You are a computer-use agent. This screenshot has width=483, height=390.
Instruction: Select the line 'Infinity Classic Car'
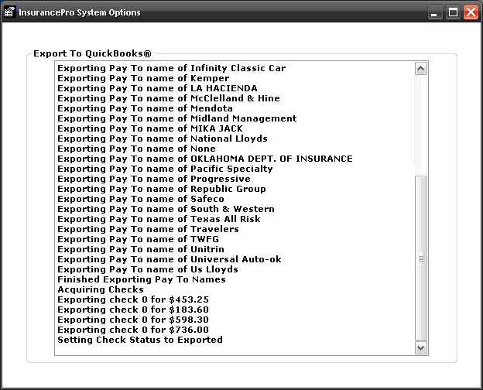pyautogui.click(x=172, y=68)
